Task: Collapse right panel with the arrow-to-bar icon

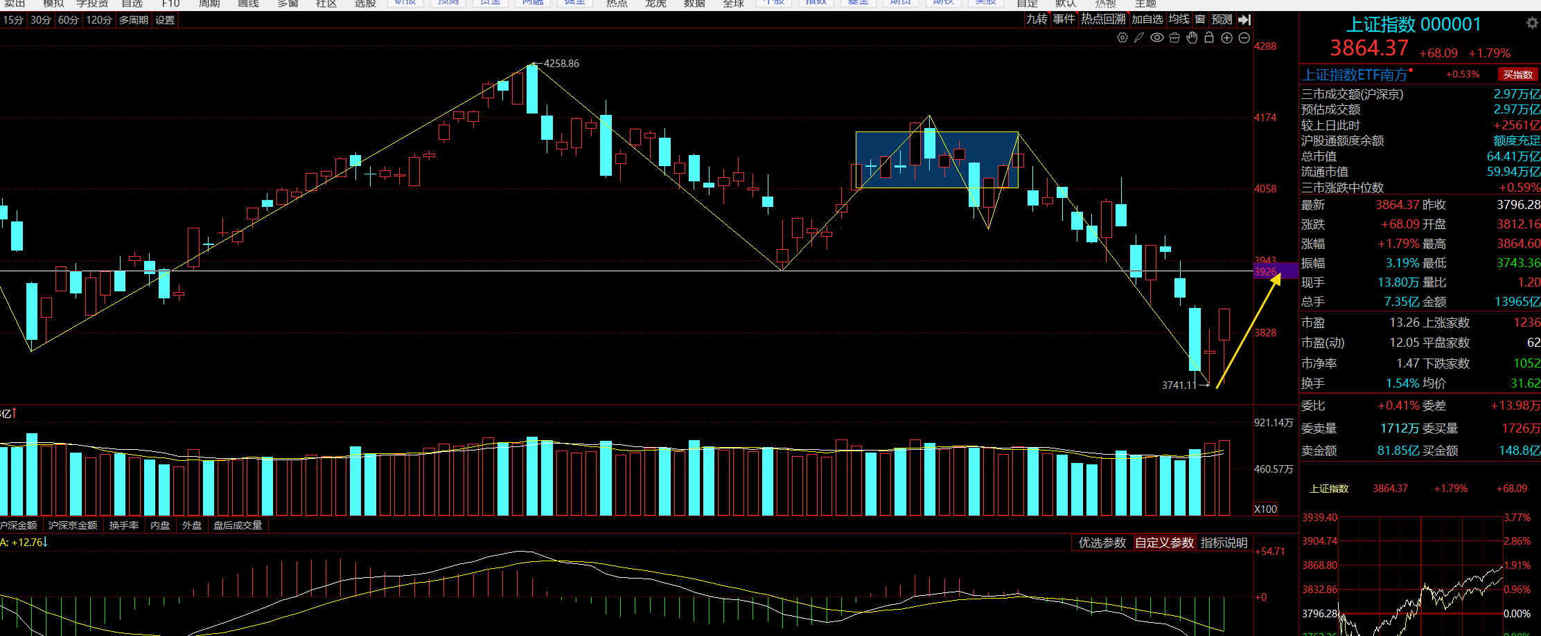Action: click(x=1244, y=19)
